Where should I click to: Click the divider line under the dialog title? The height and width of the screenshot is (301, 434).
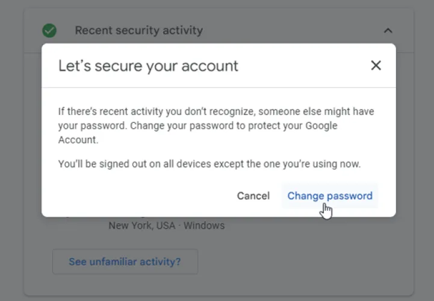pos(219,88)
